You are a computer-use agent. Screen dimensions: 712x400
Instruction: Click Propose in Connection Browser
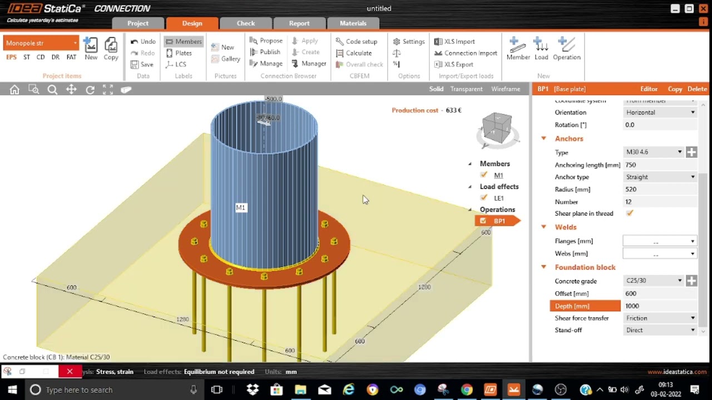click(x=266, y=41)
